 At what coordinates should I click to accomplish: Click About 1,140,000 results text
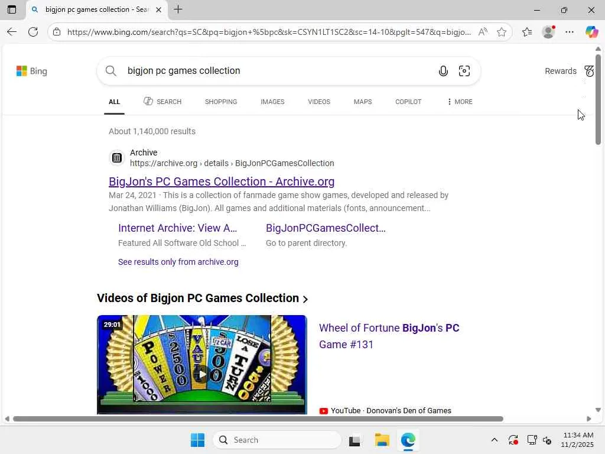pos(152,131)
